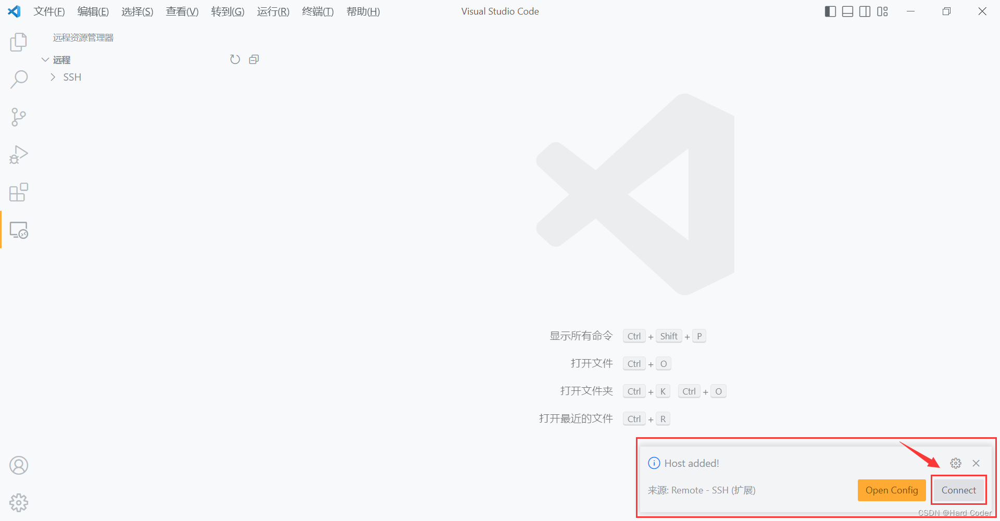Toggle secondary sidebar layout icon
The height and width of the screenshot is (521, 1000).
pos(865,11)
